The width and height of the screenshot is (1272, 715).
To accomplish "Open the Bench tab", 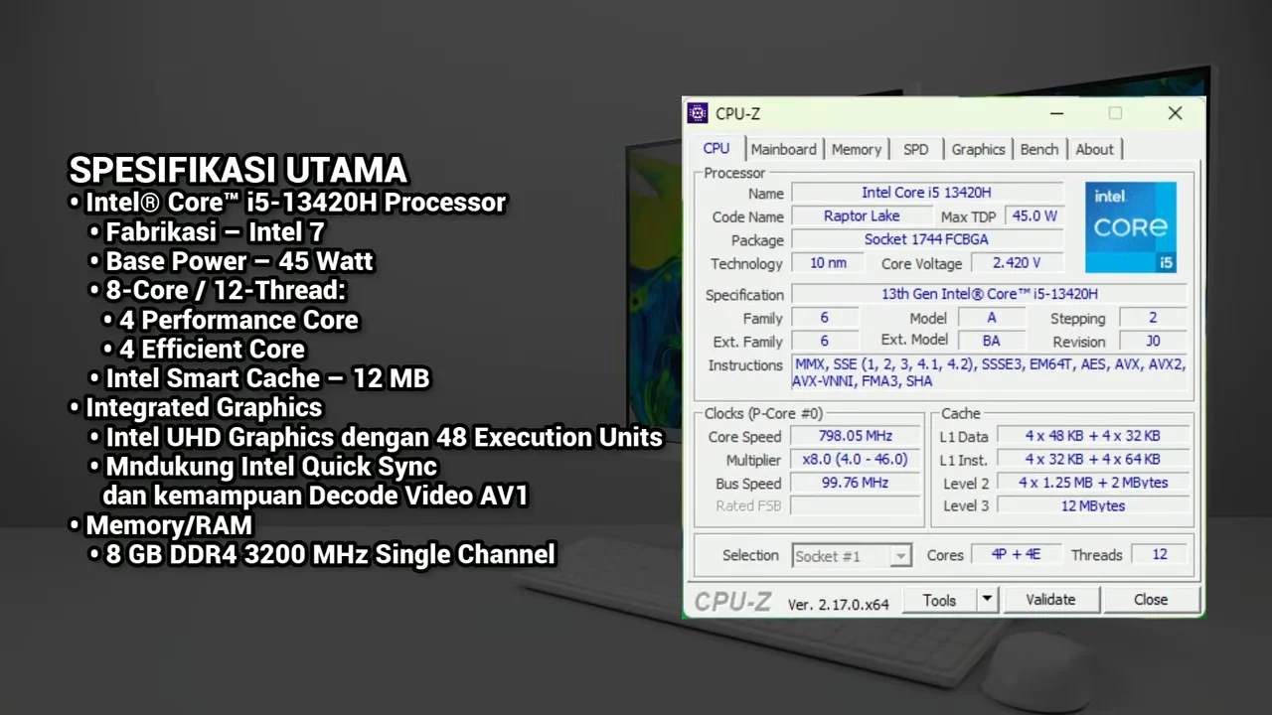I will coord(1038,149).
